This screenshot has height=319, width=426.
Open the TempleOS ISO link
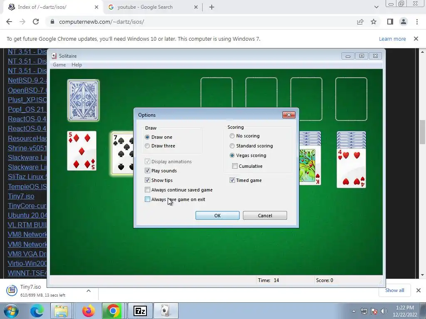tap(27, 186)
